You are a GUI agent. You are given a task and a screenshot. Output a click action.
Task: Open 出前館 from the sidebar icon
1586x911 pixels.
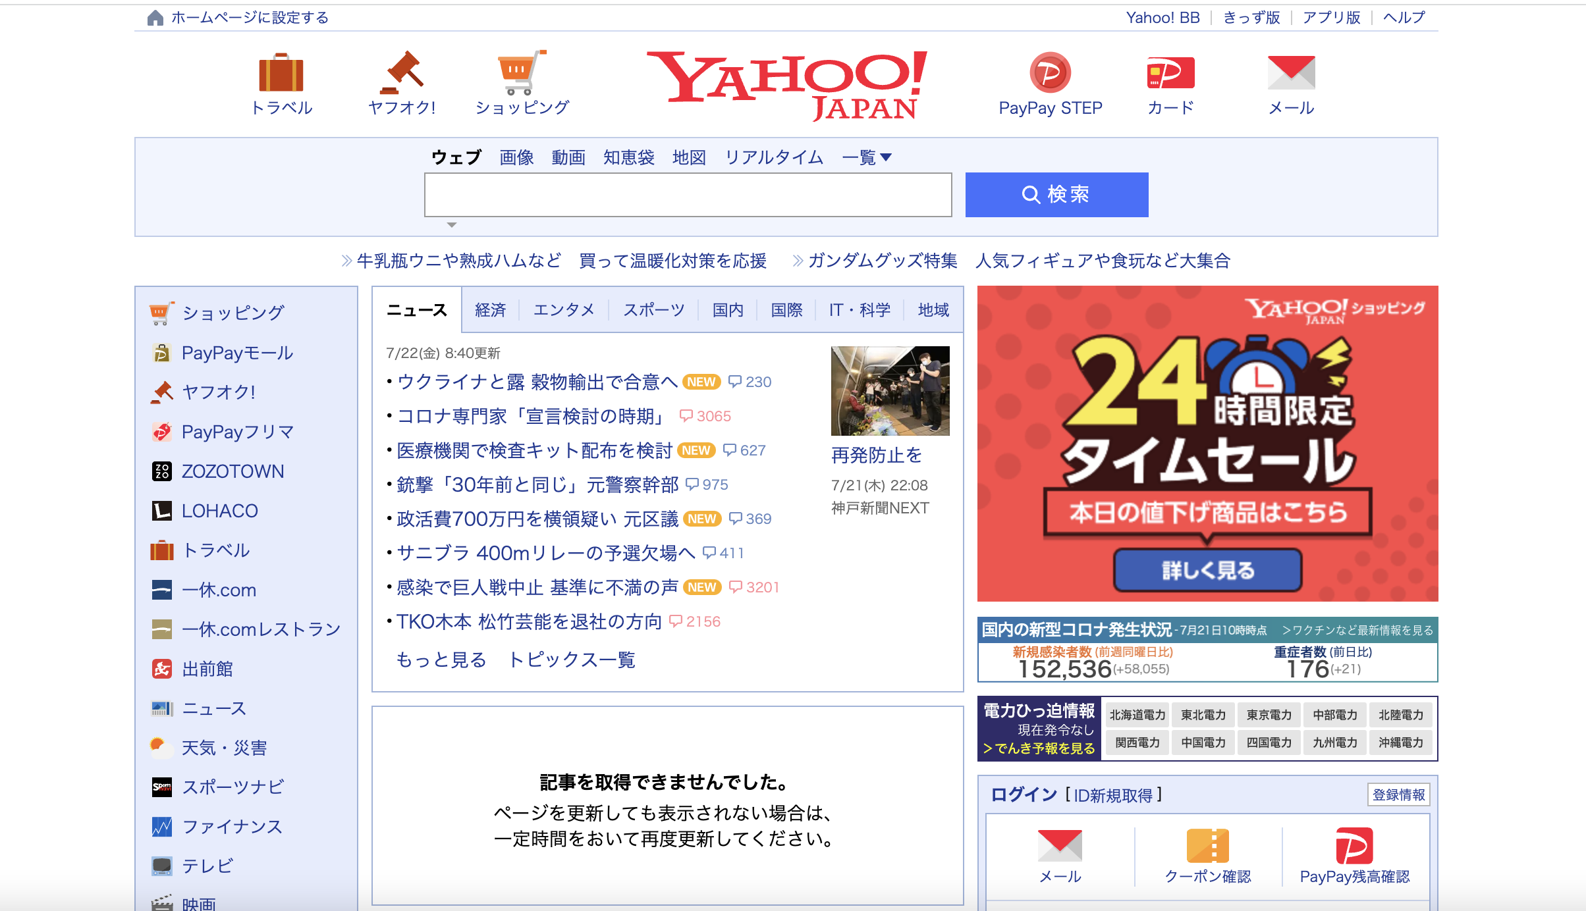[x=161, y=669]
